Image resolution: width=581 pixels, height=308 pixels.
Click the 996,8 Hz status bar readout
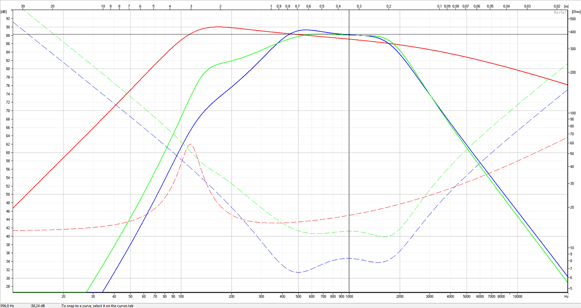(7, 306)
